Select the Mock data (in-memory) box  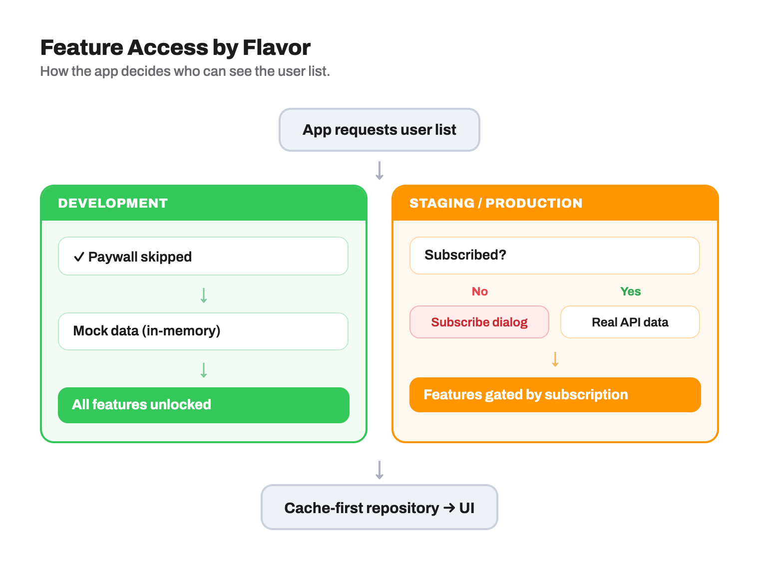(x=203, y=331)
